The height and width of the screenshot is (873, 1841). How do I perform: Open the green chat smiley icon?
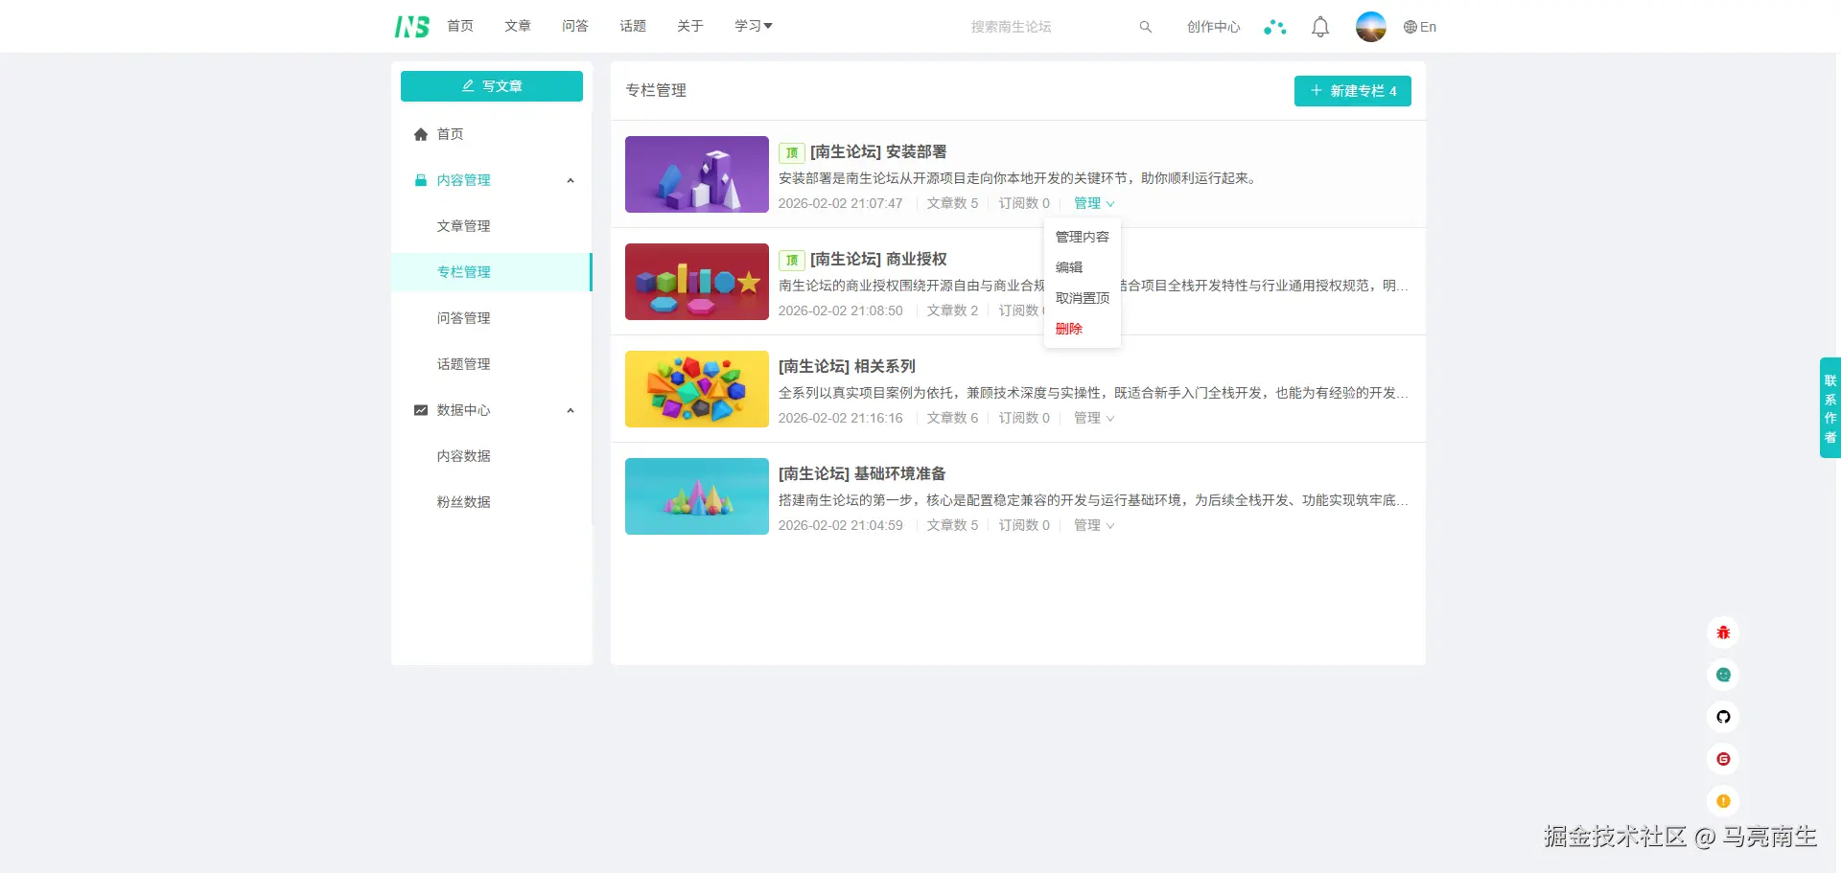click(x=1723, y=675)
